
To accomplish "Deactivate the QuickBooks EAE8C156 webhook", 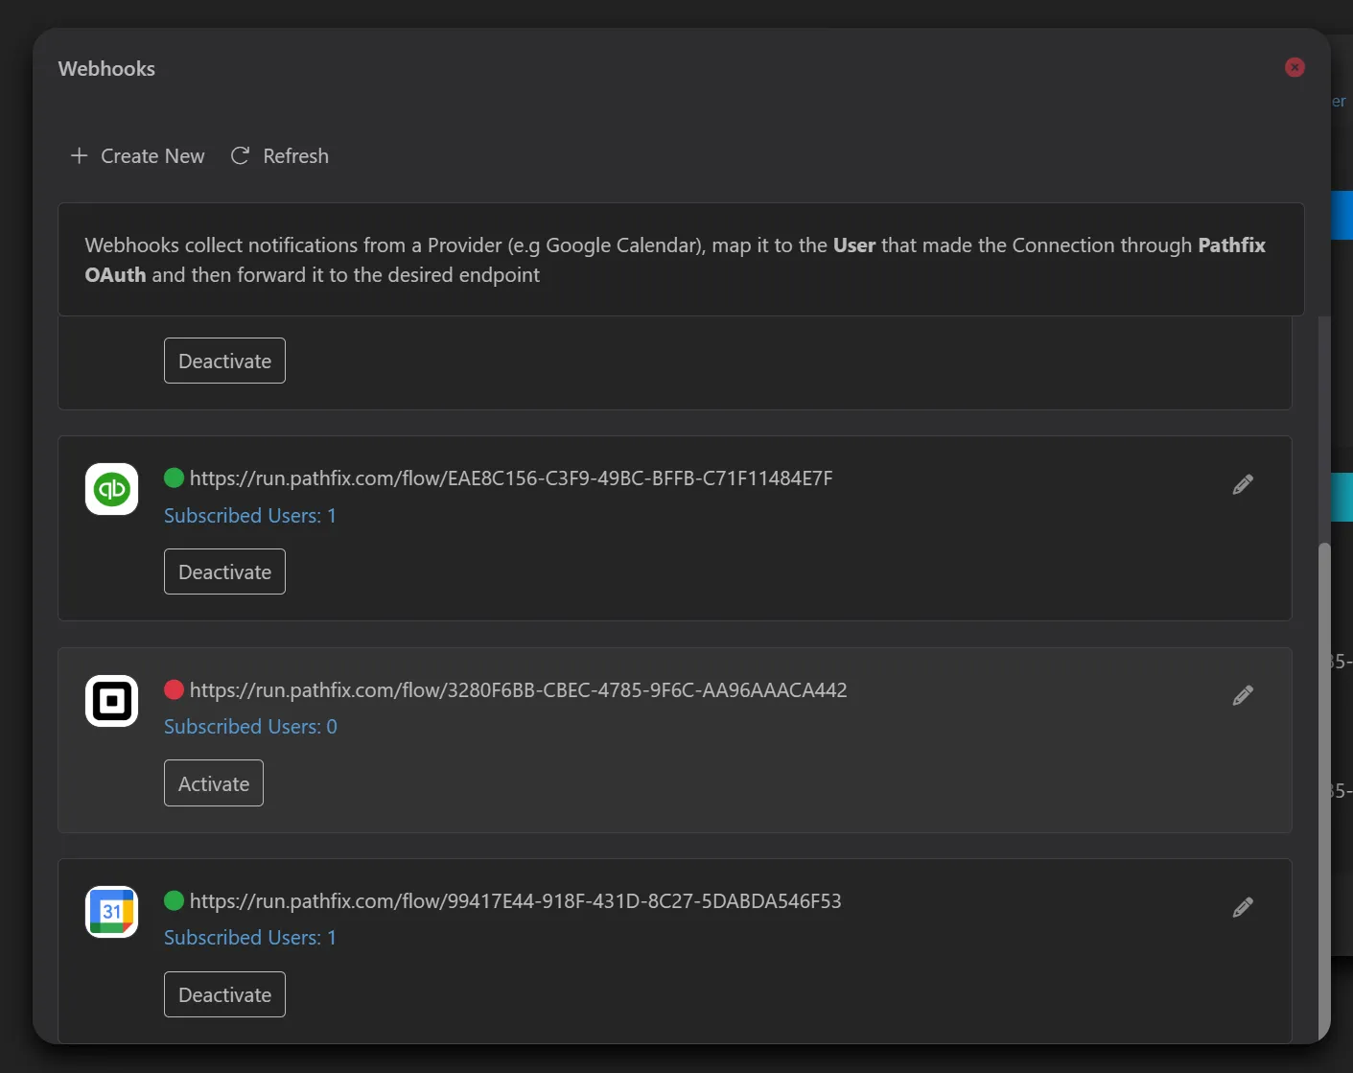I will tap(224, 571).
